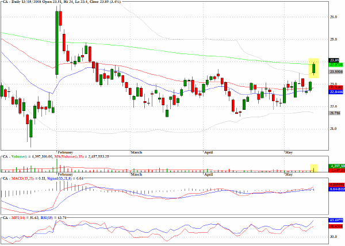Image resolution: width=345 pixels, height=246 pixels.
Task: Click the 'RSI(15)' indicator label
Action: (x=47, y=218)
